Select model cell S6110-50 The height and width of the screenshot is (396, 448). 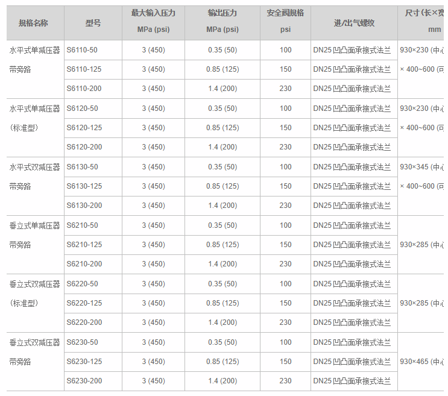82,50
